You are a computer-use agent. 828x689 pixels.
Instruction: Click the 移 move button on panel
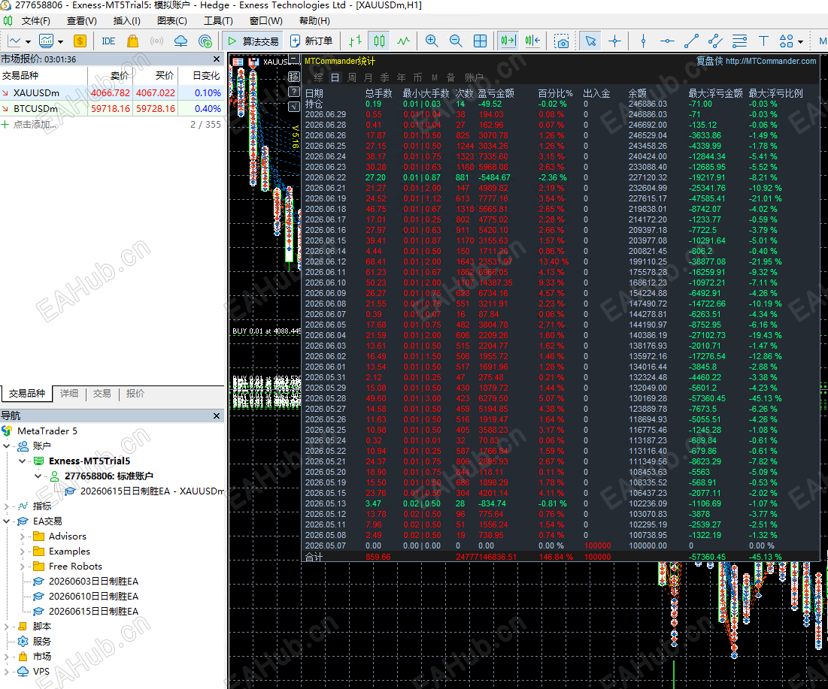294,77
